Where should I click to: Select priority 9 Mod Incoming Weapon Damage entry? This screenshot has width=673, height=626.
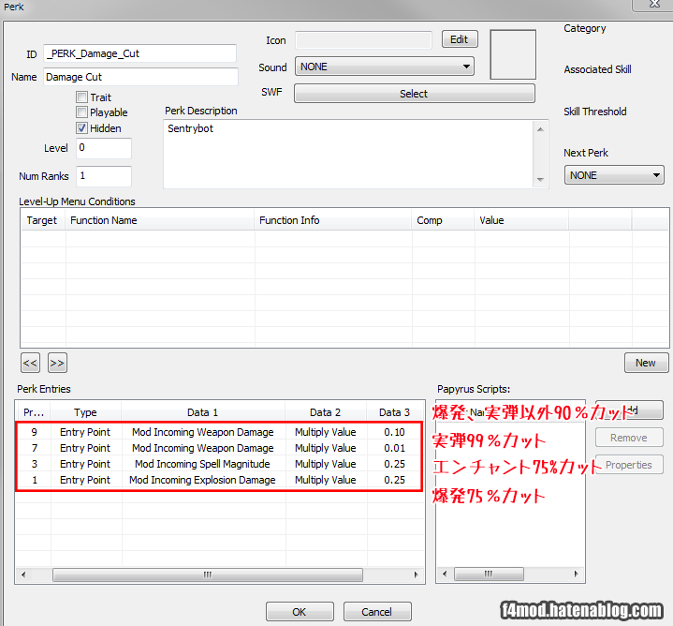[219, 432]
